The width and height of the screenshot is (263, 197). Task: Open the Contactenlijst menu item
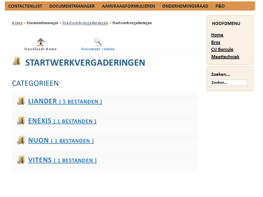(25, 6)
